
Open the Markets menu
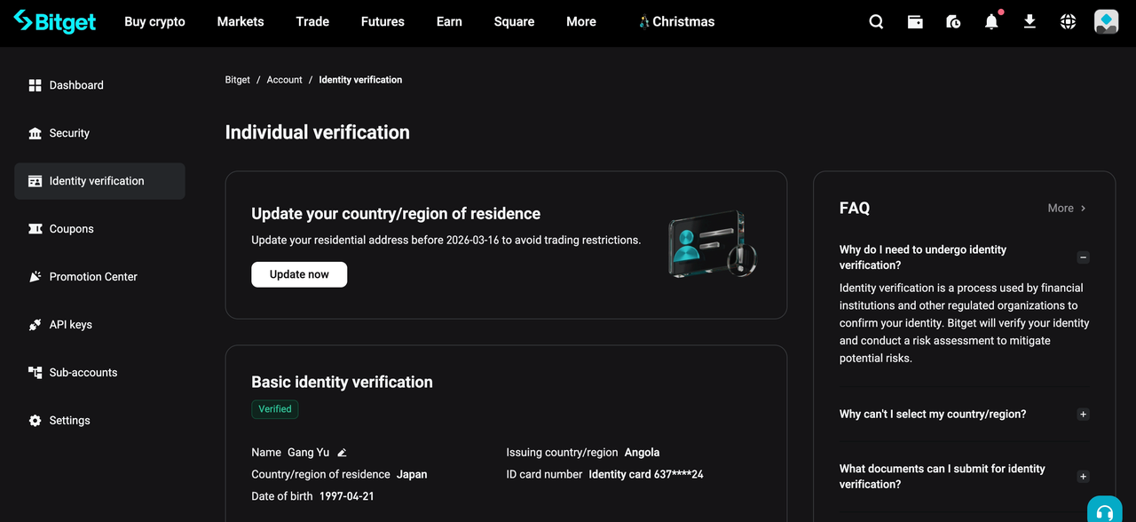[241, 22]
